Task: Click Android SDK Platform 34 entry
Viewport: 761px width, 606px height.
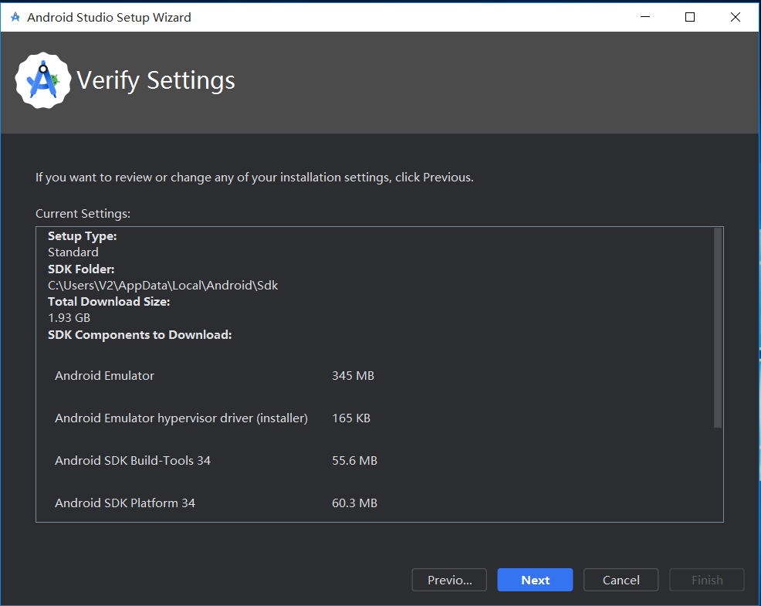Action: 125,503
